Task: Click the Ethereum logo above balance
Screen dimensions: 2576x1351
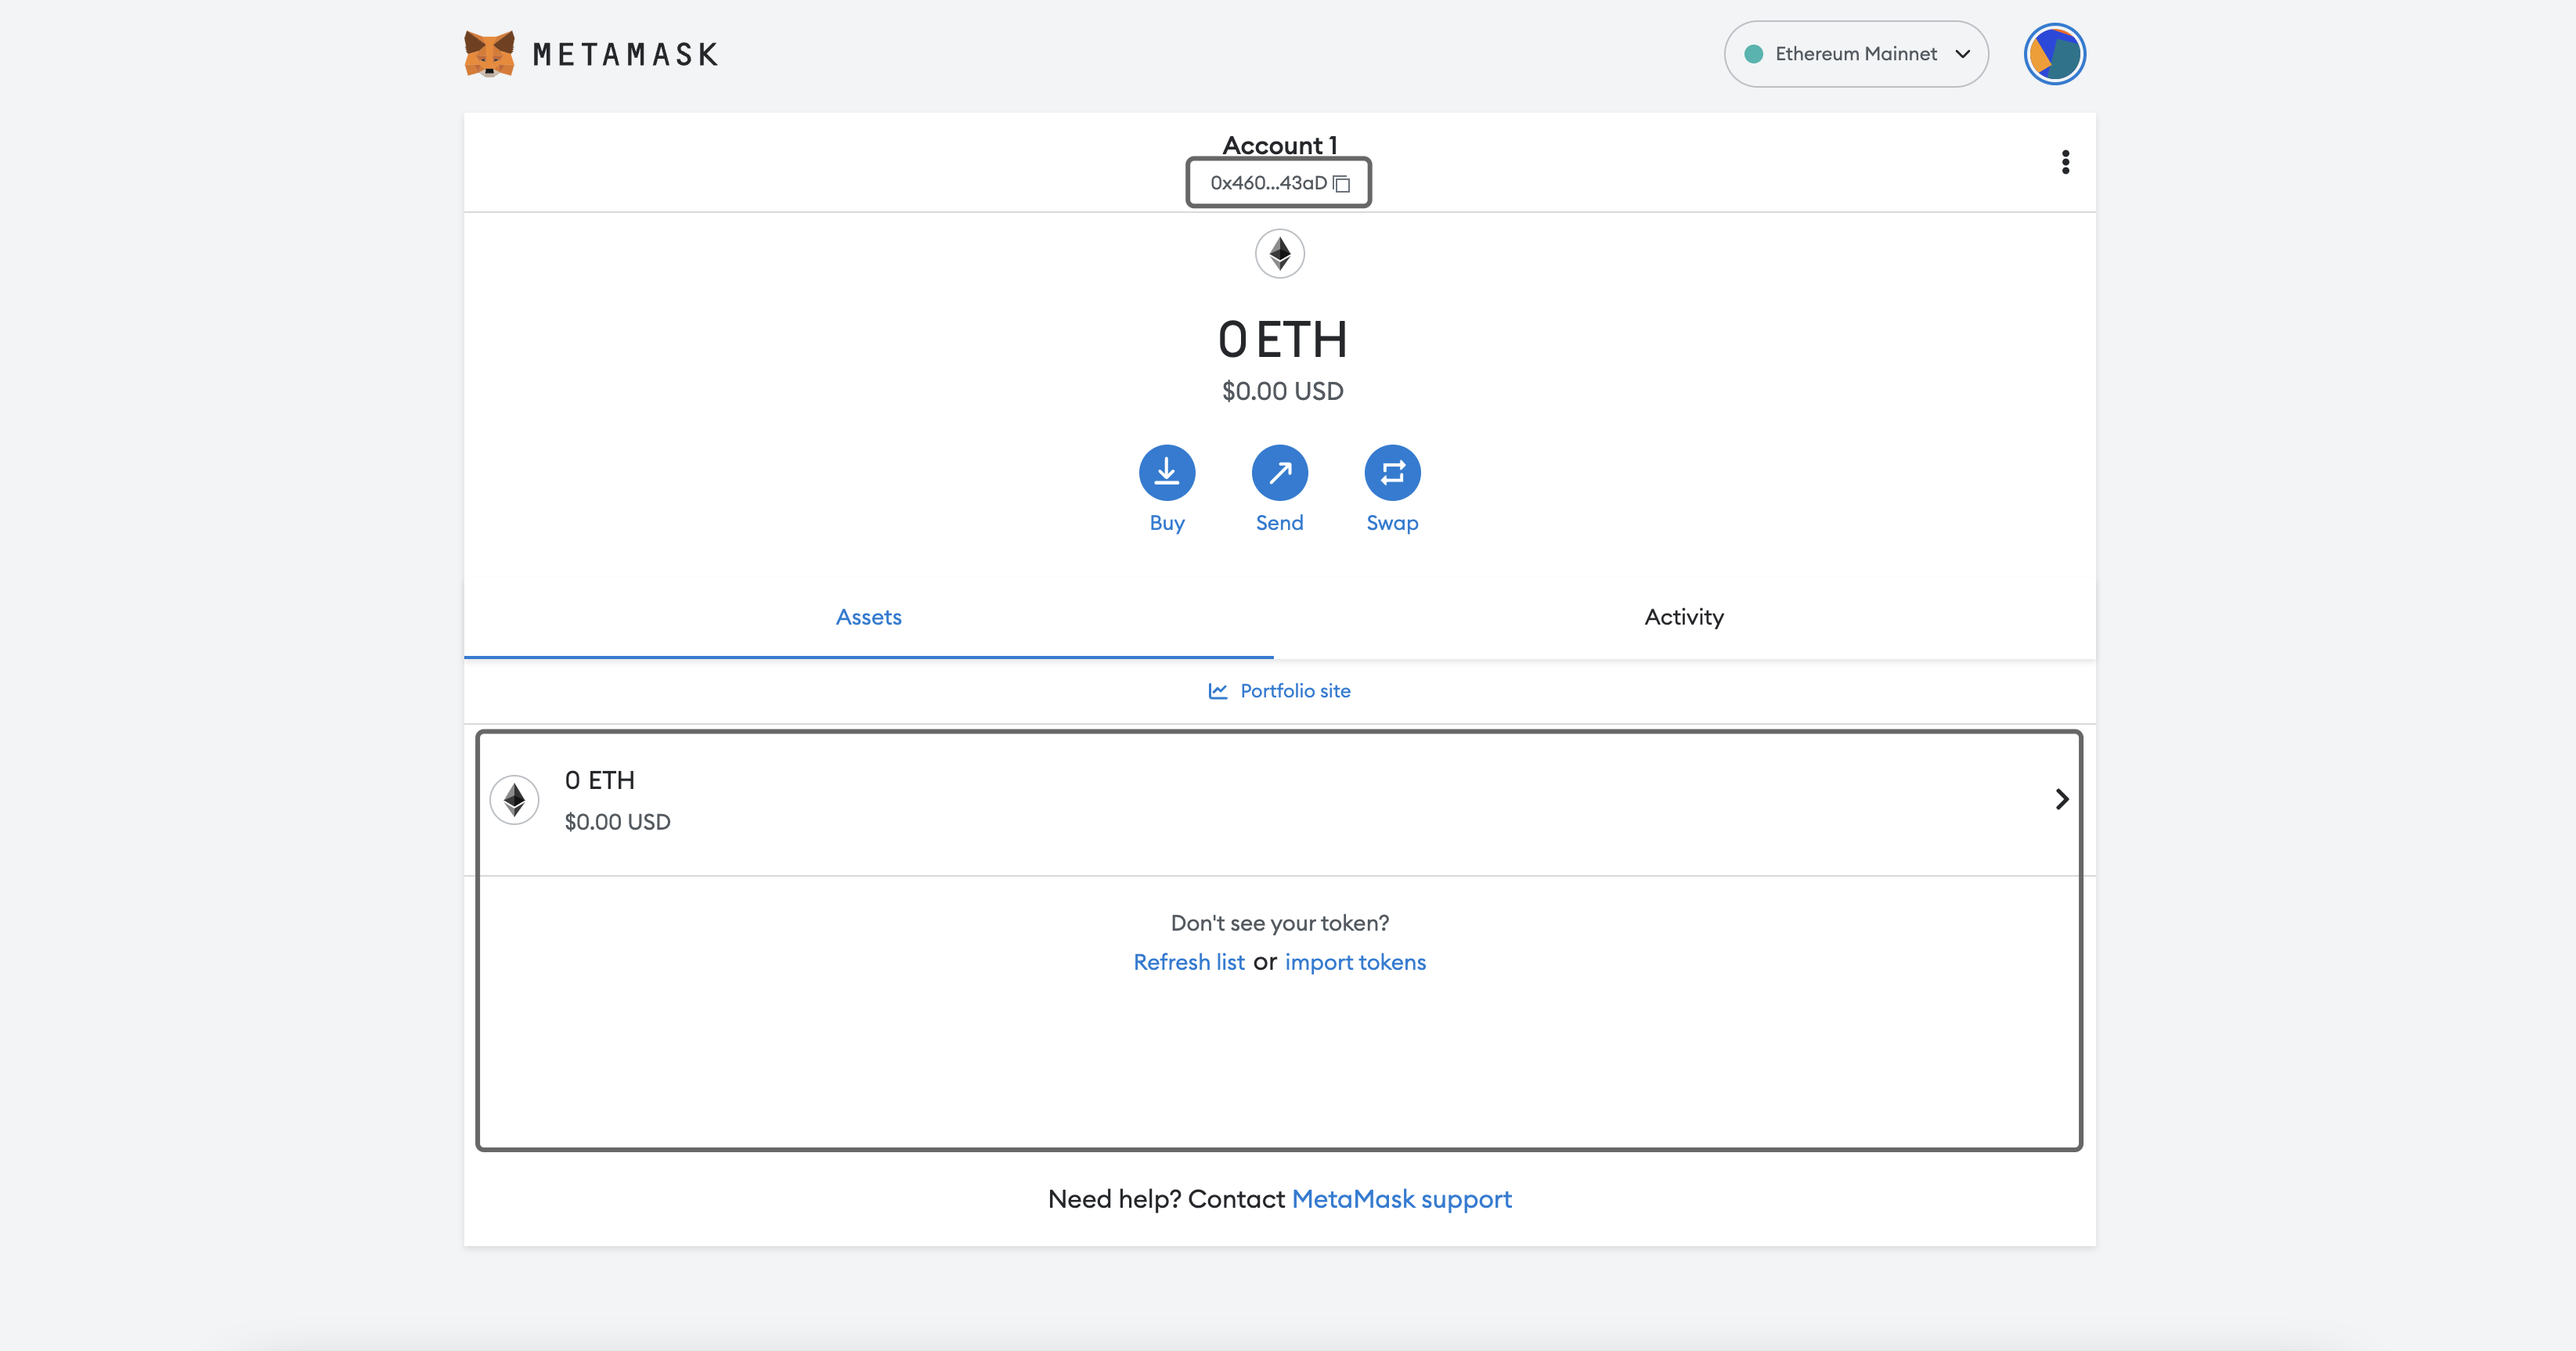Action: pyautogui.click(x=1279, y=254)
